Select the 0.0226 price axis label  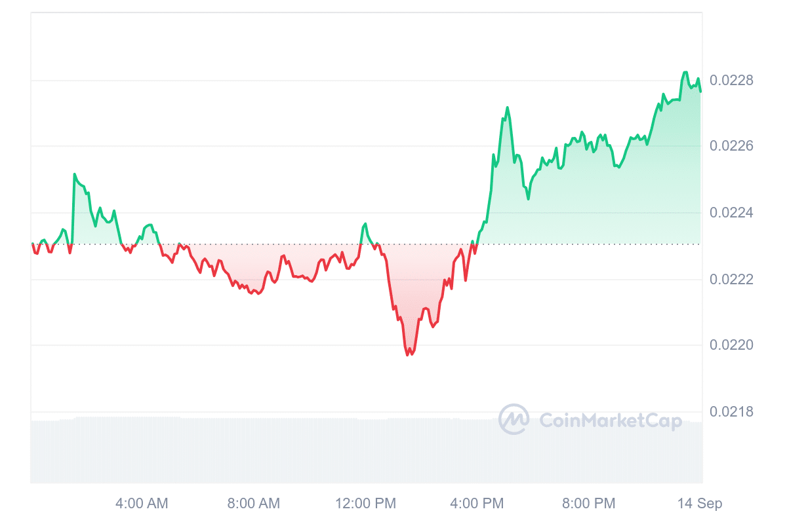732,146
